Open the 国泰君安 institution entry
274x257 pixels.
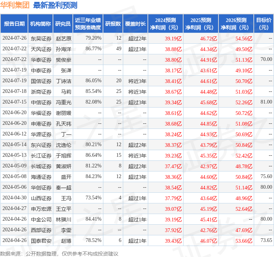tap(41, 241)
